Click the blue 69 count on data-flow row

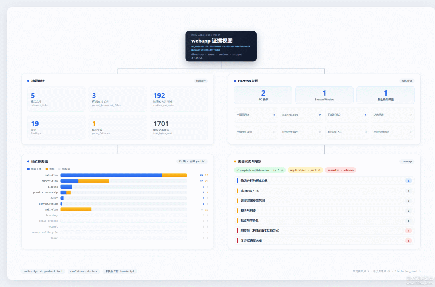point(201,176)
